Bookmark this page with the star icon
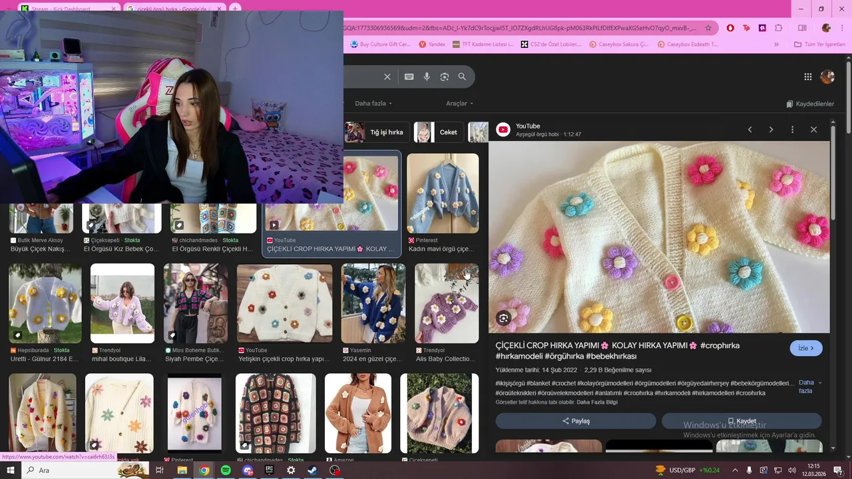 pos(708,28)
